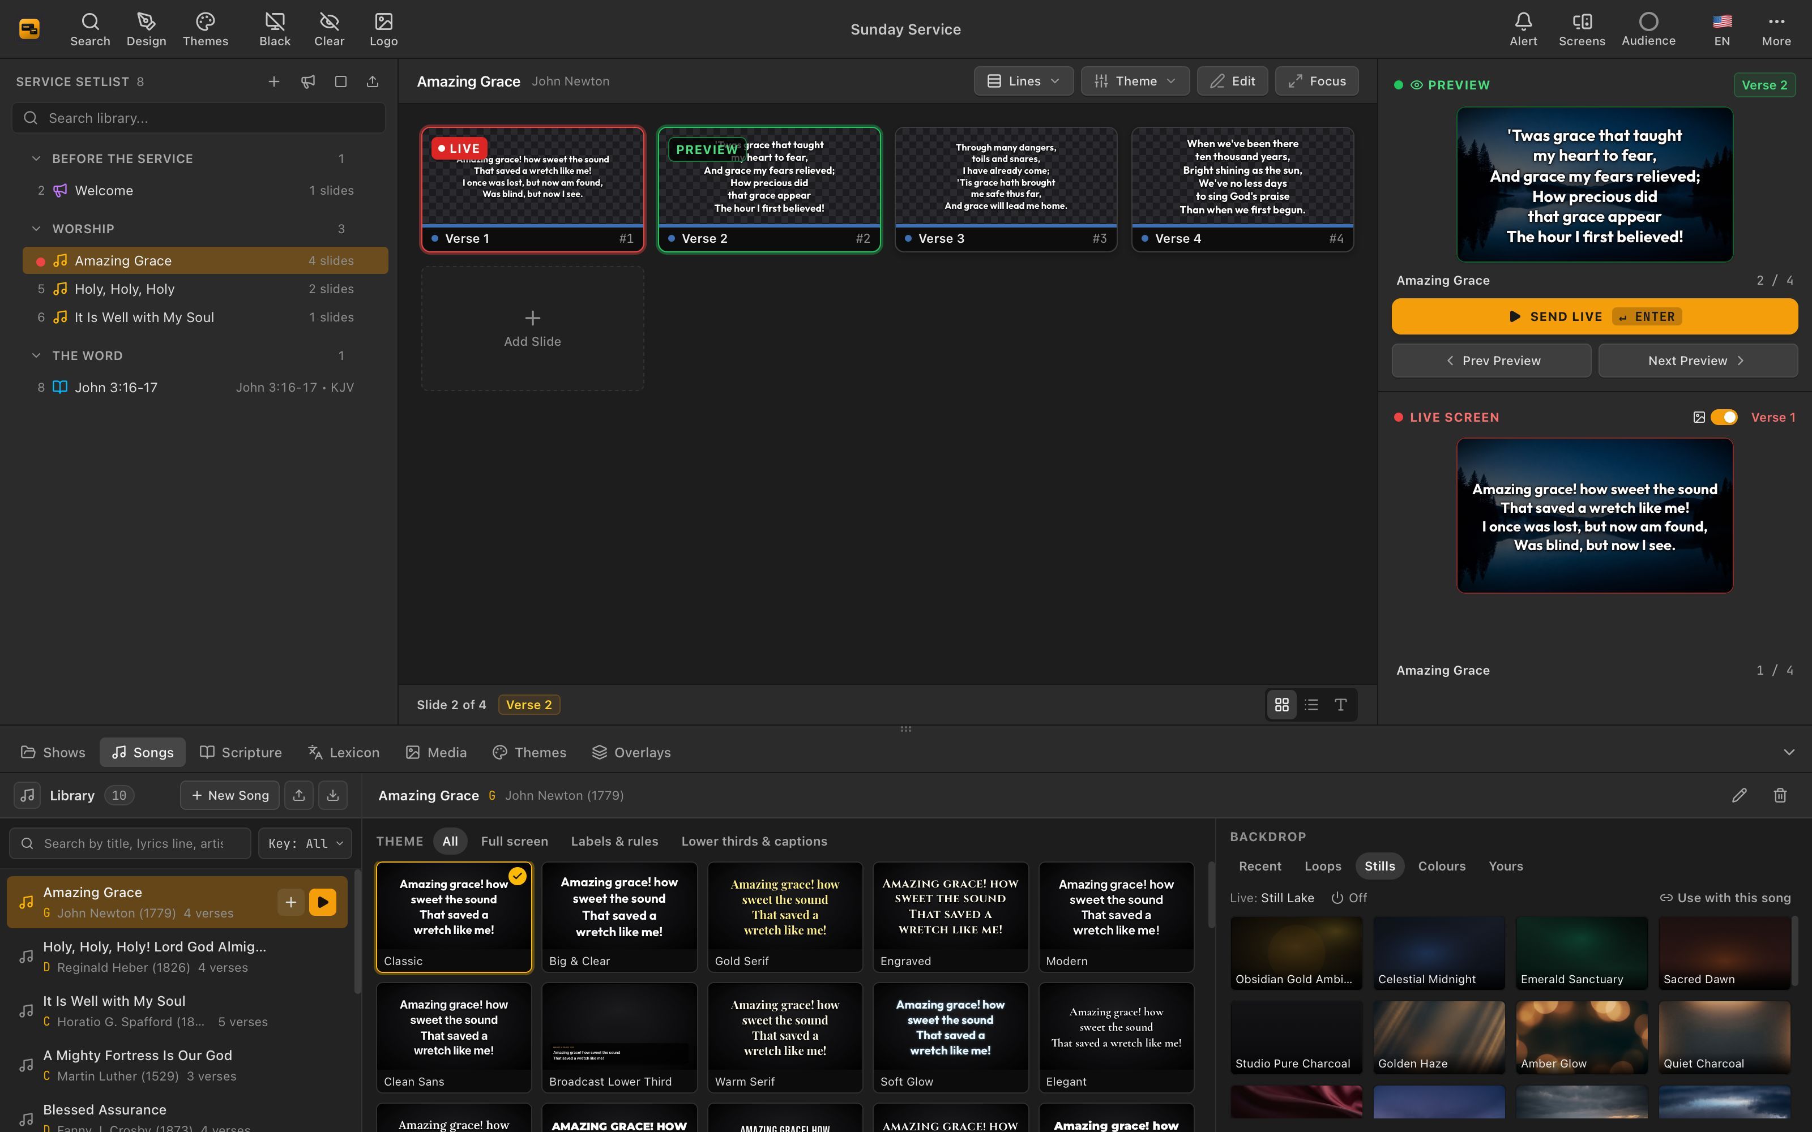Viewport: 1812px width, 1132px height.
Task: Open the Screens settings
Action: coord(1582,29)
